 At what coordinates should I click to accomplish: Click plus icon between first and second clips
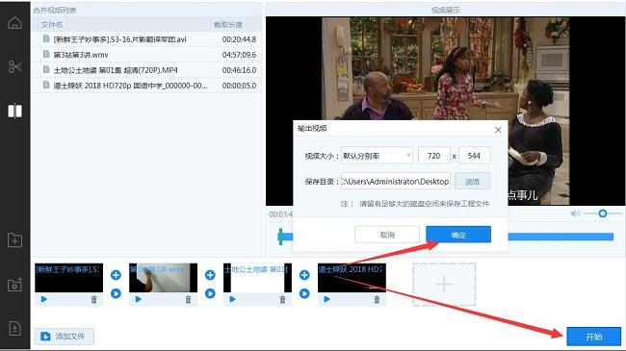click(x=116, y=275)
